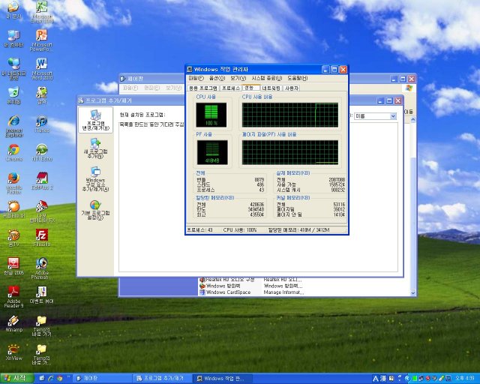Click Realtek HD audio item in Control Panel
This screenshot has height=384, width=480.
[226, 280]
